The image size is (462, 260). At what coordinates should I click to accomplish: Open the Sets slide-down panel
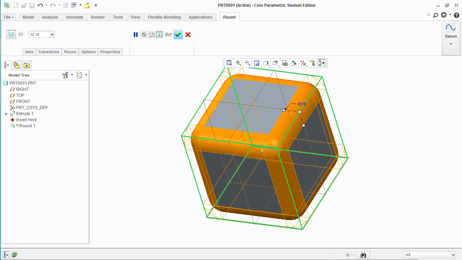[x=29, y=52]
